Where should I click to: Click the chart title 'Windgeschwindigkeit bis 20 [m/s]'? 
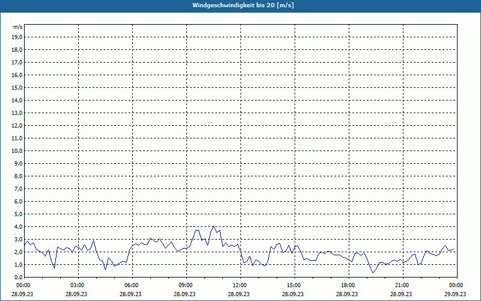click(x=243, y=5)
